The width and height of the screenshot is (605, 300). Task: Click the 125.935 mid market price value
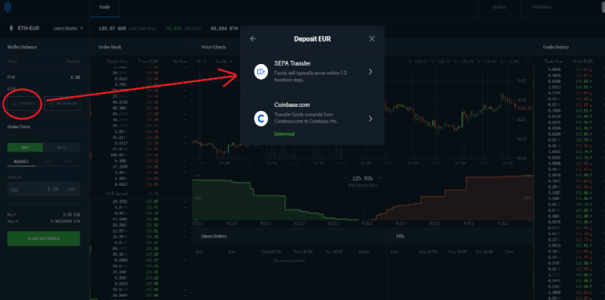tap(363, 178)
